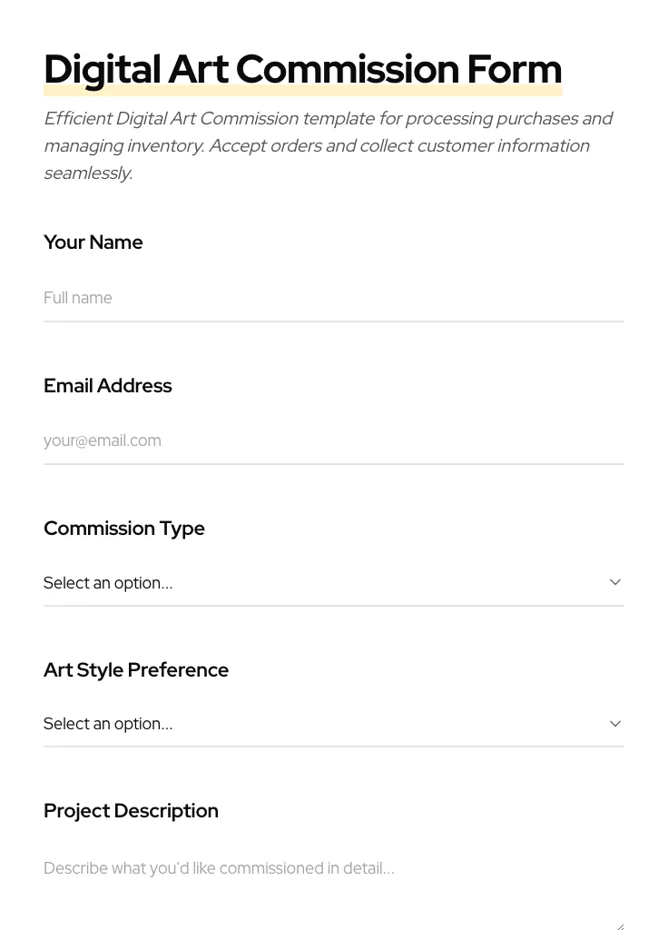Select the 'Commission Type' field label
The image size is (668, 930).
(124, 529)
